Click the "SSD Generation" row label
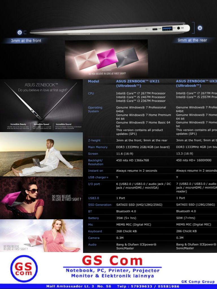217x289 pixels. pyautogui.click(x=100, y=205)
